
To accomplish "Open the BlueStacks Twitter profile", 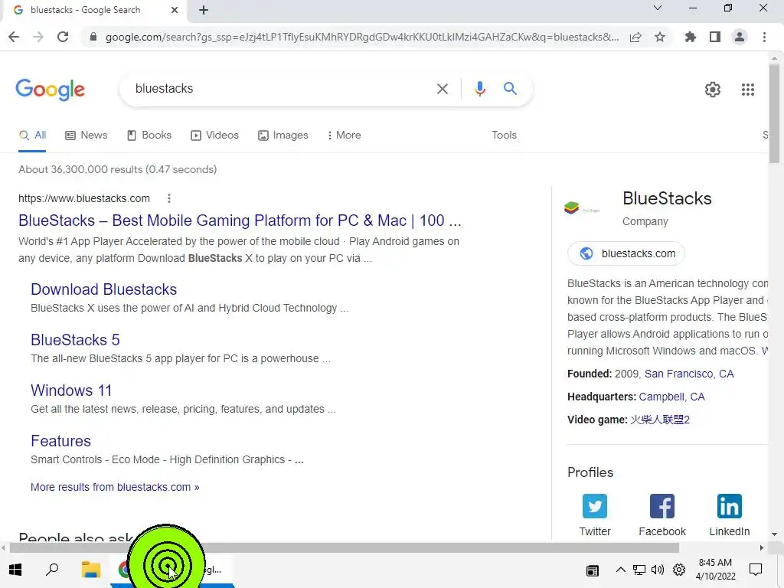I will (x=594, y=515).
